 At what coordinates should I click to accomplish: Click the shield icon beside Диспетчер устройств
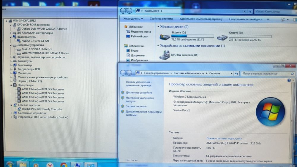pos(123,93)
